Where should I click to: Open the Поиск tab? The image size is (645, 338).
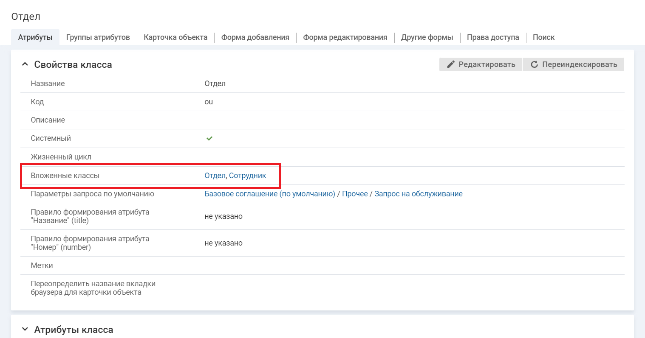coord(543,37)
